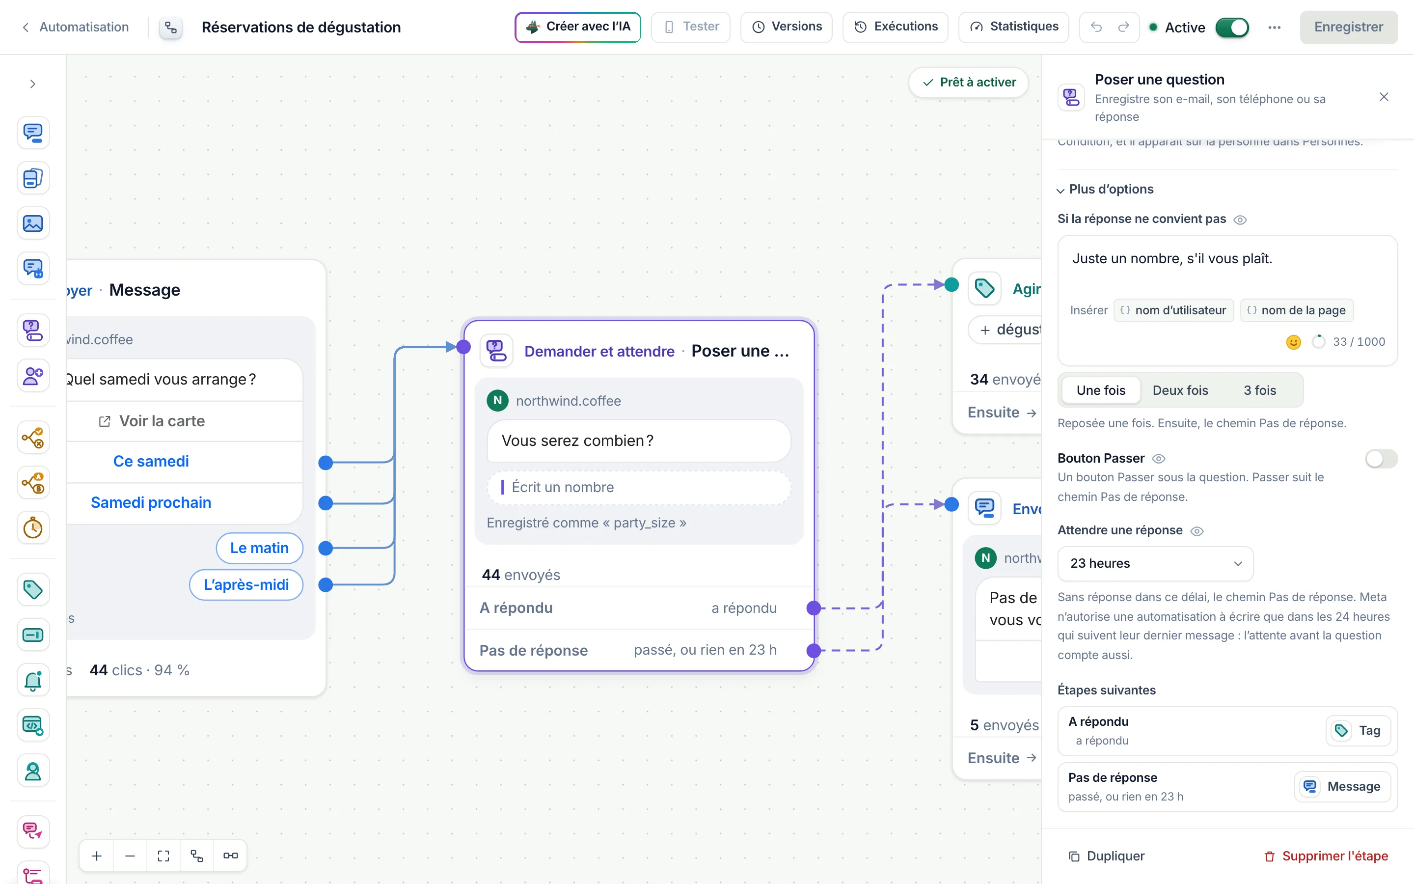Close the Poser une question panel
Viewport: 1414px width, 884px height.
(x=1384, y=97)
